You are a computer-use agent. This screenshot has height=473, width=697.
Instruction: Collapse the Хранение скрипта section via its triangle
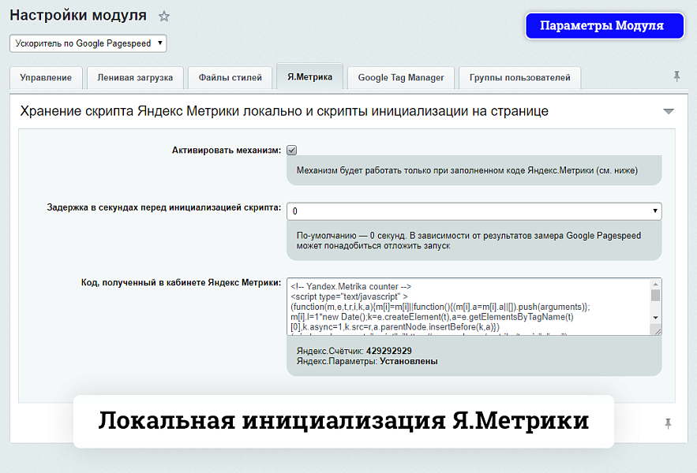[668, 110]
